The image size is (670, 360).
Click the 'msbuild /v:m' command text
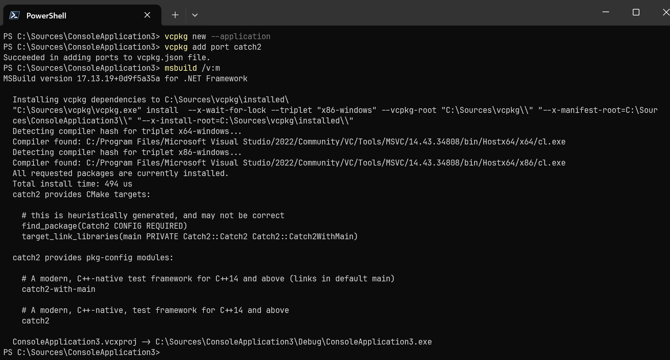coord(192,68)
